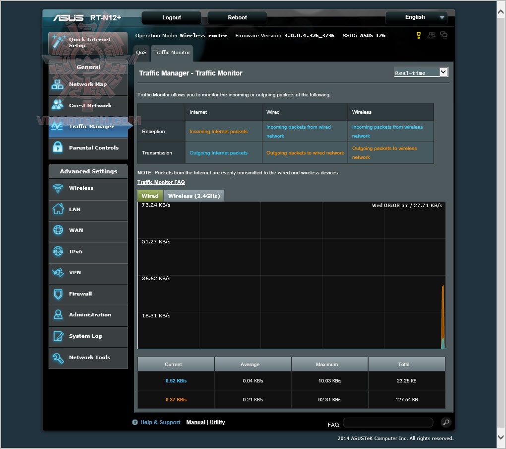This screenshot has width=506, height=449.
Task: Click the Help & Support link
Action: pyautogui.click(x=160, y=422)
